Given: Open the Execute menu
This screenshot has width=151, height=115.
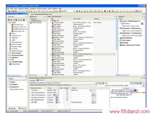Looking at the screenshot, I should (x=21, y=9).
